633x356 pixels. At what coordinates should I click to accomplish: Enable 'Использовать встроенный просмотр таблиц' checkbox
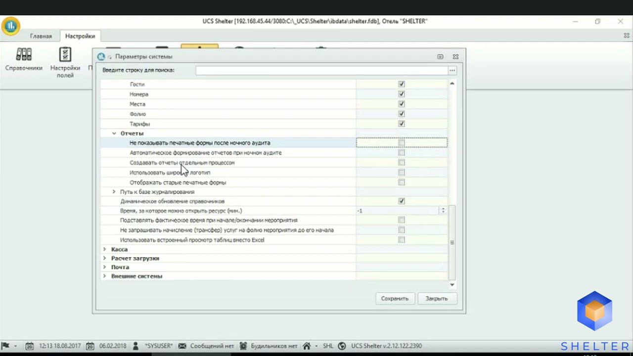(x=402, y=240)
